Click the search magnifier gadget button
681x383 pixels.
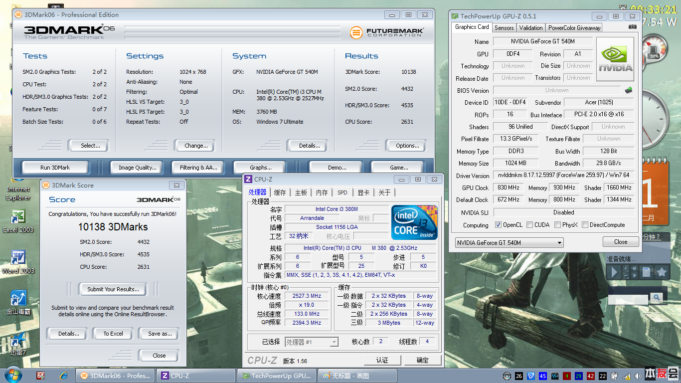point(657,298)
